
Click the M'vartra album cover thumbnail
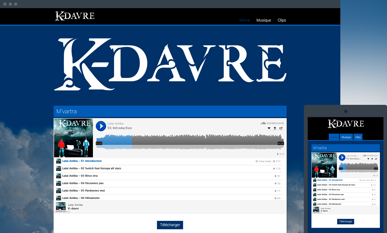coord(73,137)
